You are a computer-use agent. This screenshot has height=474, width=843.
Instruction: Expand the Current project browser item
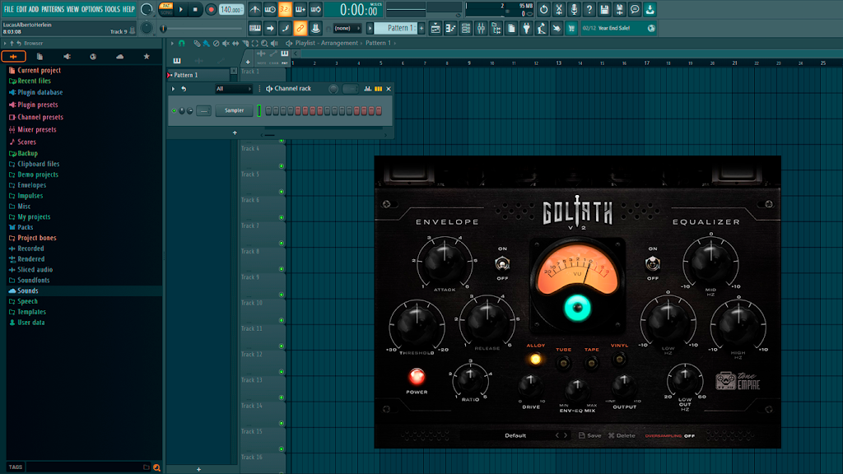click(39, 71)
